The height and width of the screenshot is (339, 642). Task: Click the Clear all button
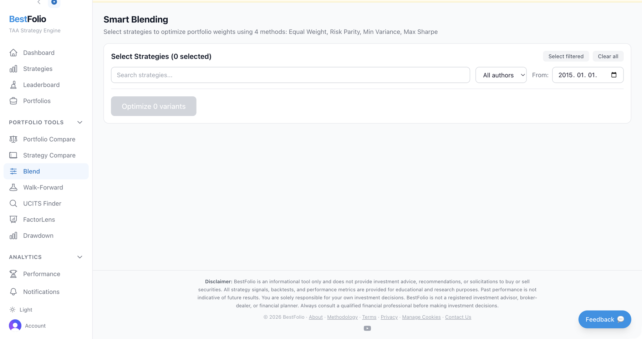point(608,56)
